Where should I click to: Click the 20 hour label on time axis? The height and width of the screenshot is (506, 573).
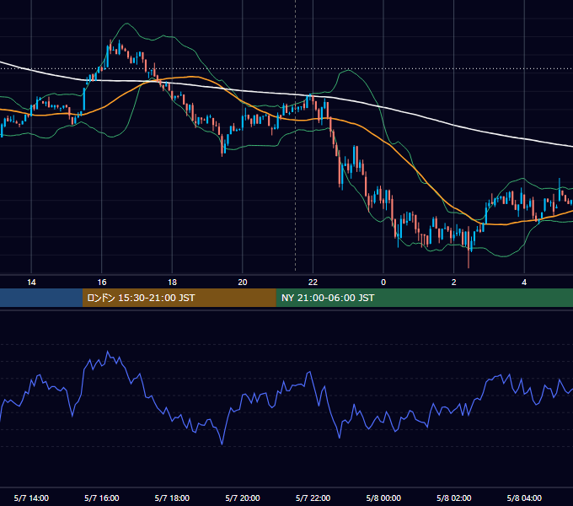243,283
